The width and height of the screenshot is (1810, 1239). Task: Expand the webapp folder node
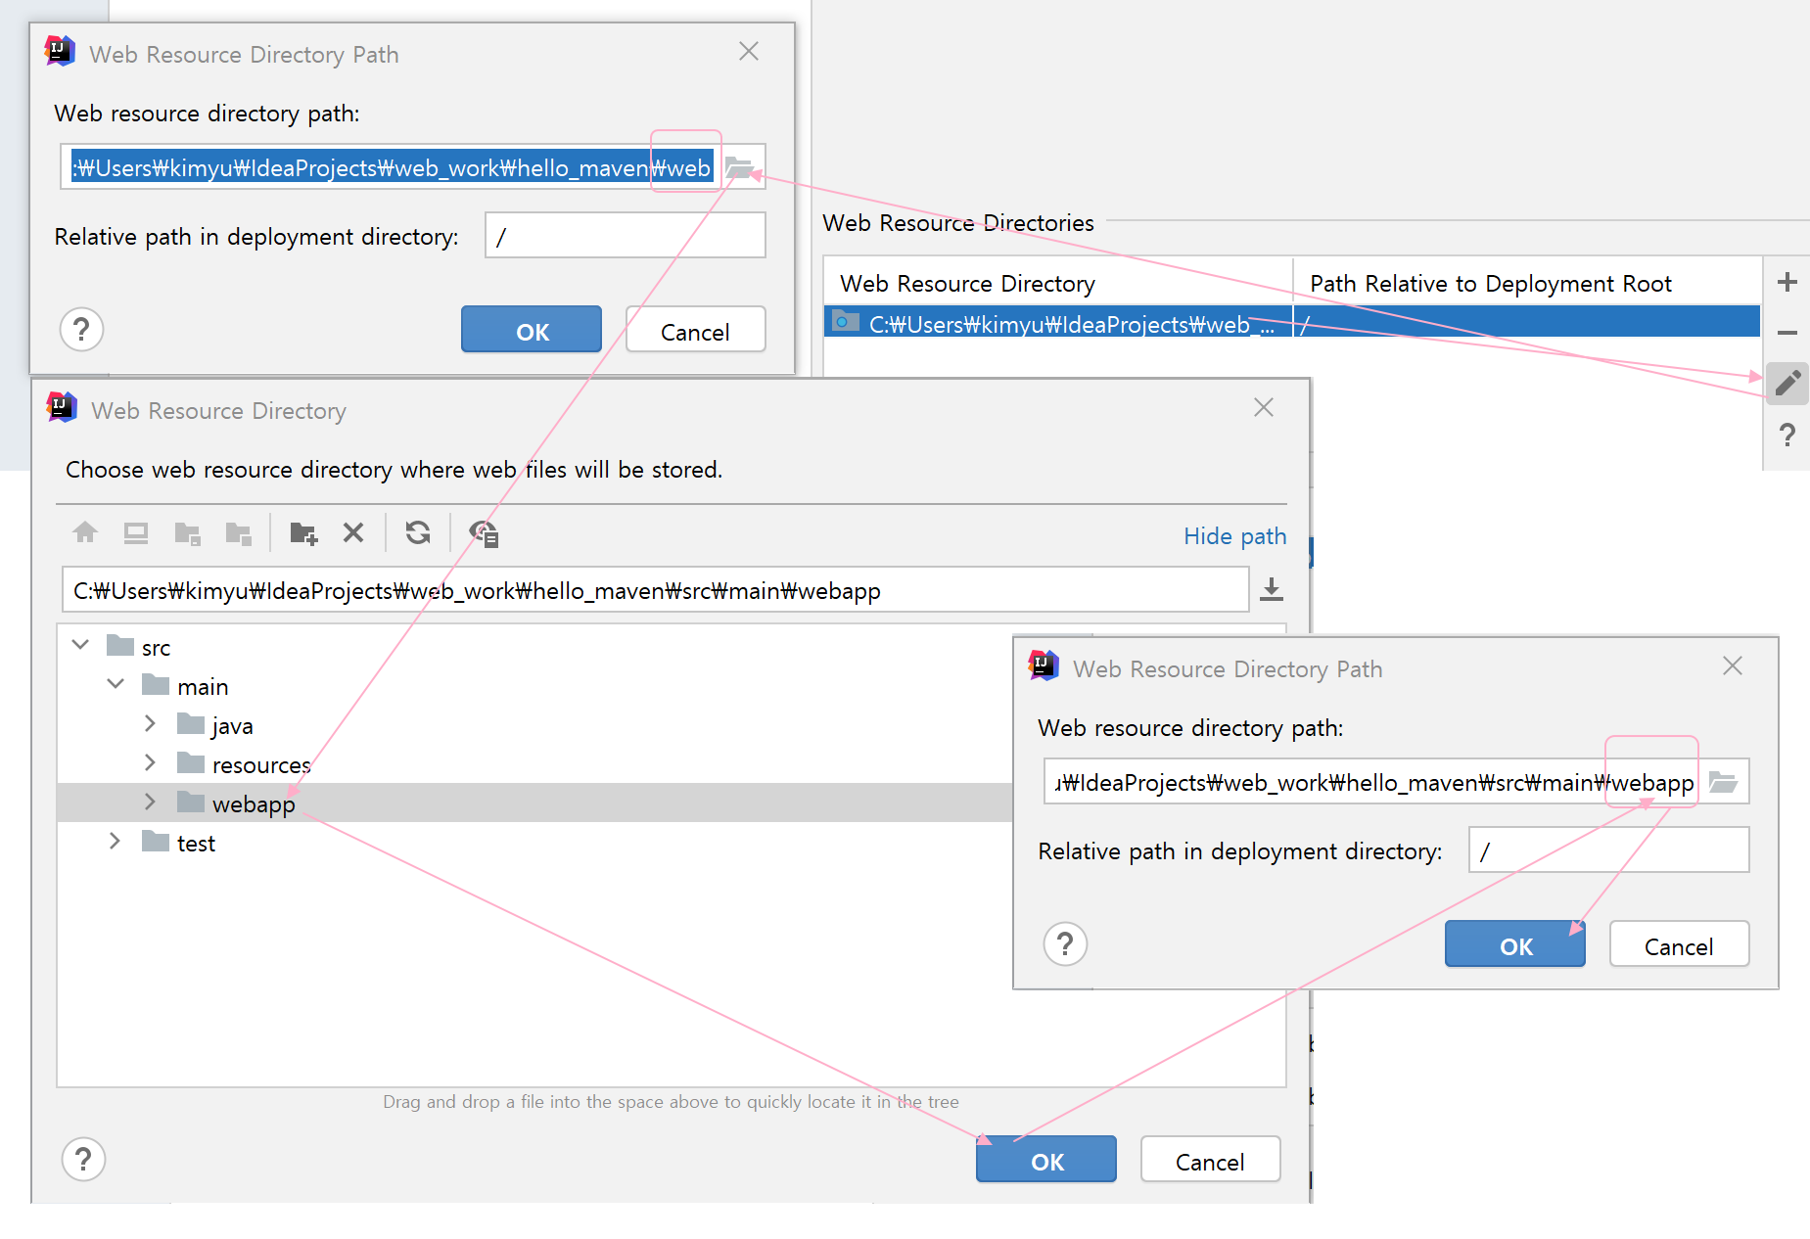(150, 802)
